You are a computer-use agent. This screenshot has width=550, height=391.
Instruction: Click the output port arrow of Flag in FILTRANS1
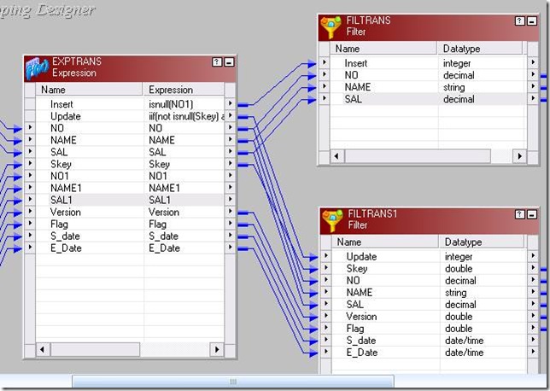533,327
